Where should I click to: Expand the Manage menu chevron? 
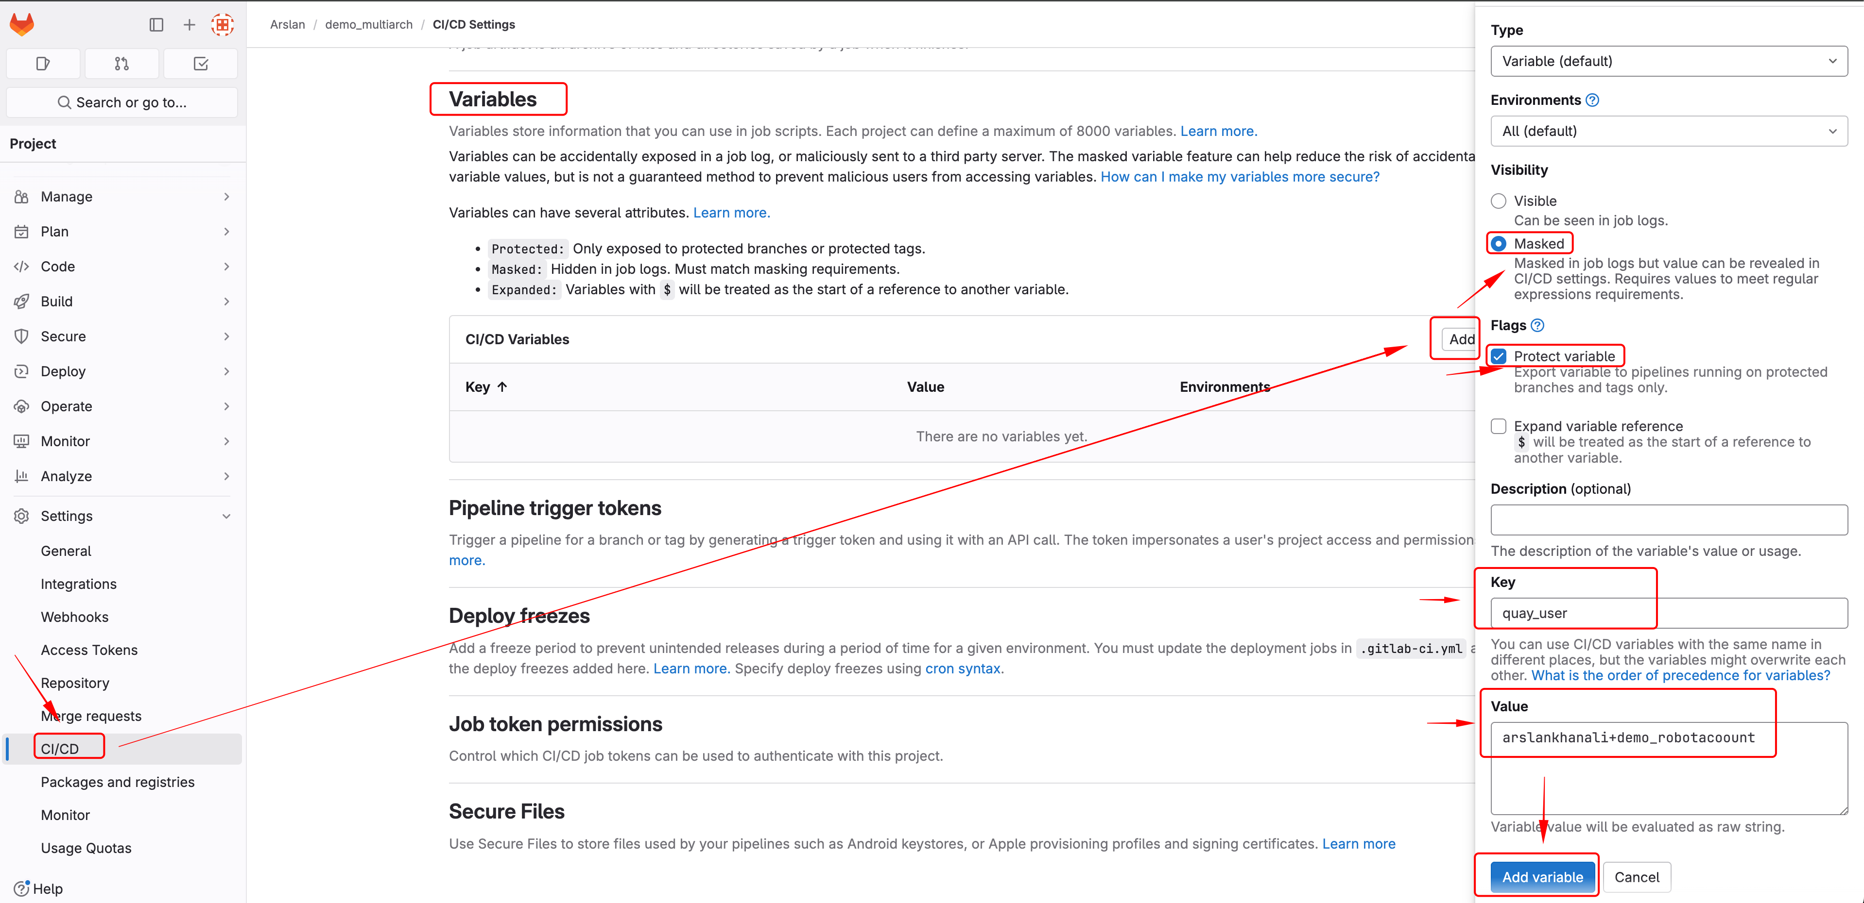point(226,197)
